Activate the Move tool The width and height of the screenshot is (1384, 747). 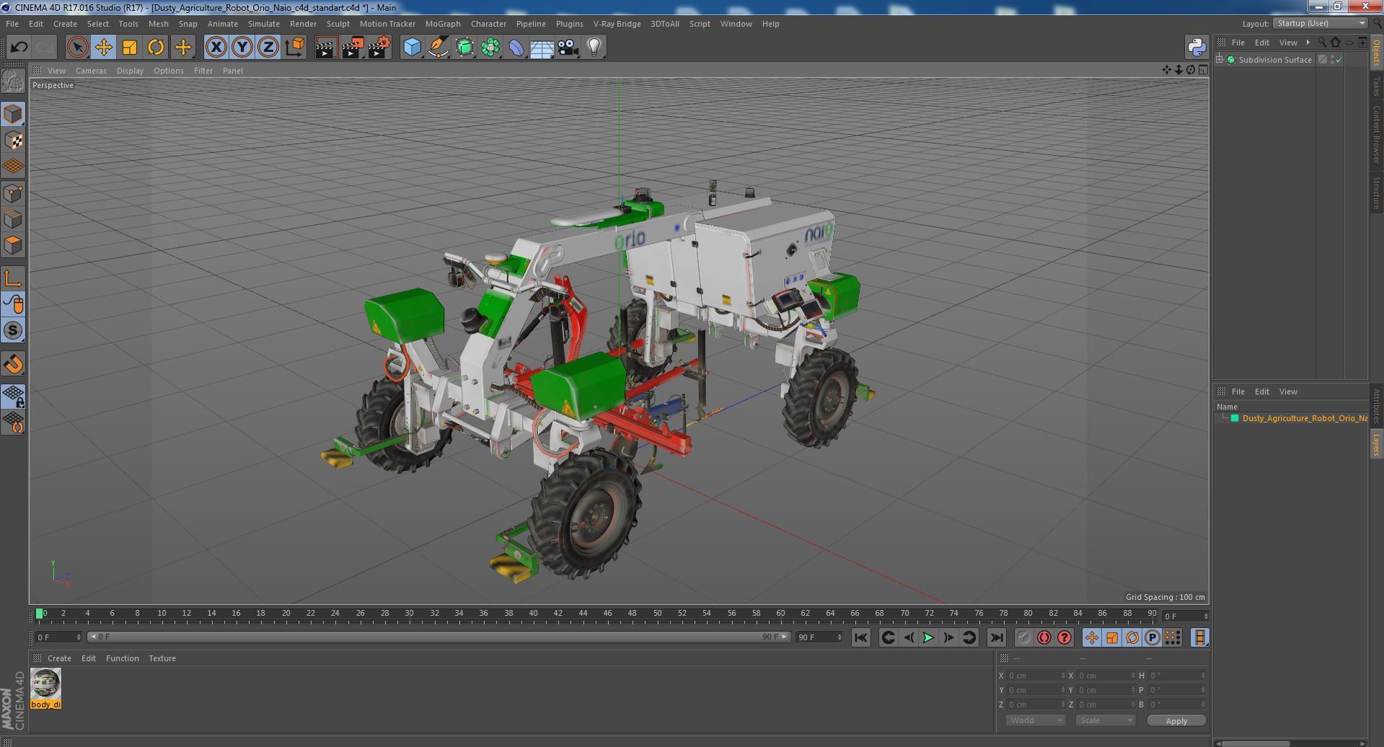click(104, 48)
